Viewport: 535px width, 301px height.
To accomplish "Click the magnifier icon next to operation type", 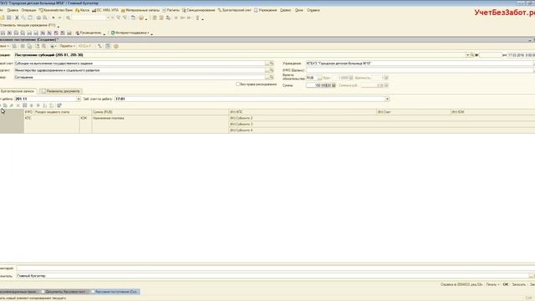I will [x=471, y=55].
